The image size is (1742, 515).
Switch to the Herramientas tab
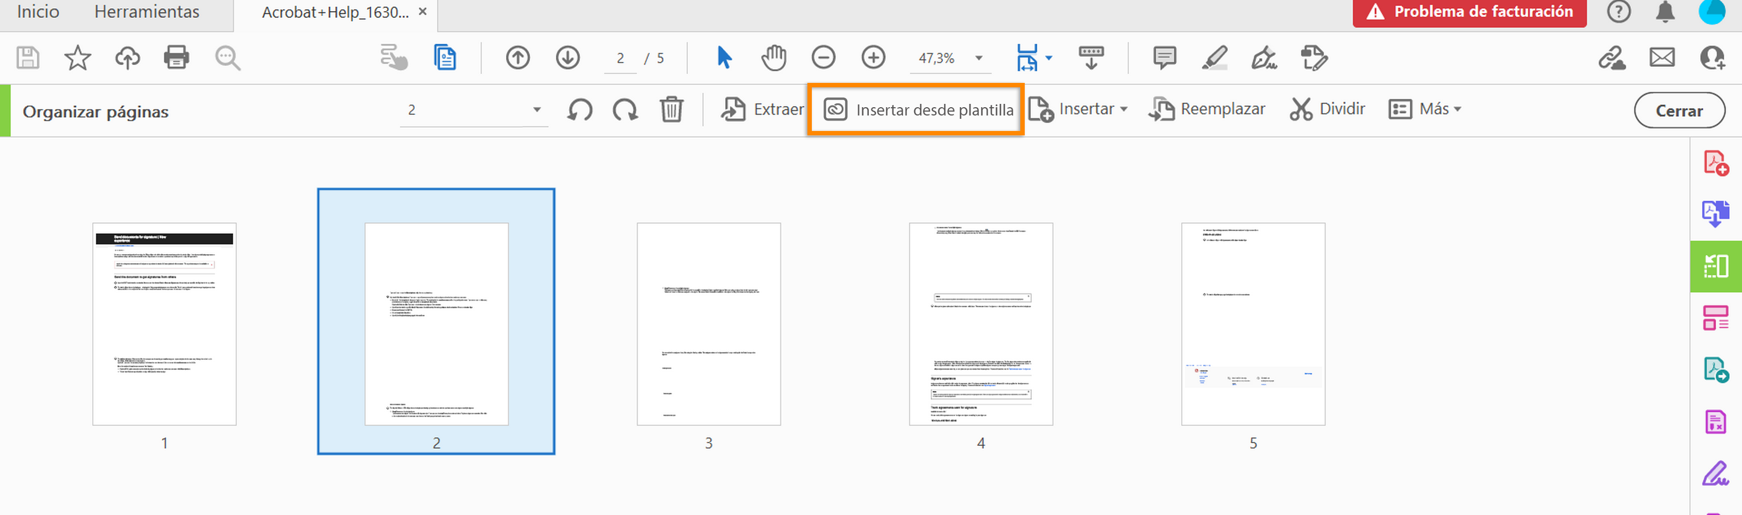(x=147, y=12)
